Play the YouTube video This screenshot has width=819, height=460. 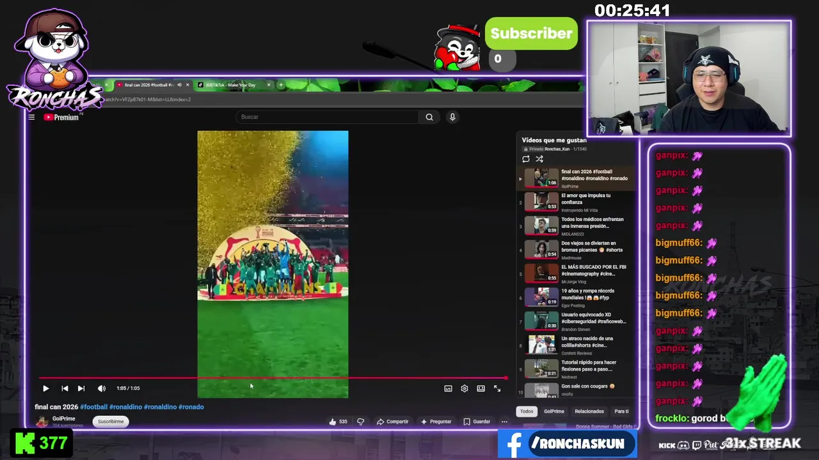(45, 388)
